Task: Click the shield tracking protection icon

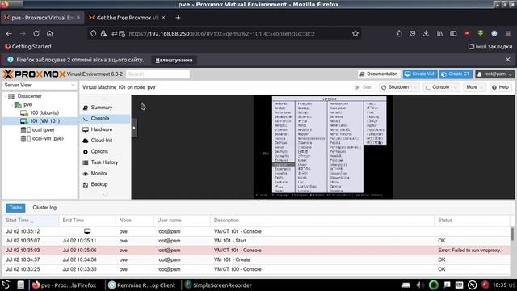Action: (94, 33)
